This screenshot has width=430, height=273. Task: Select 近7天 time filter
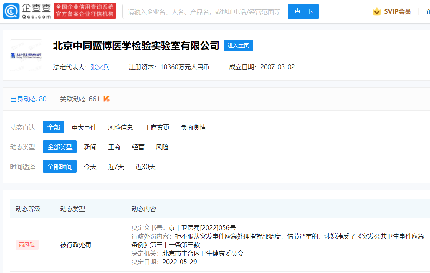(x=116, y=167)
